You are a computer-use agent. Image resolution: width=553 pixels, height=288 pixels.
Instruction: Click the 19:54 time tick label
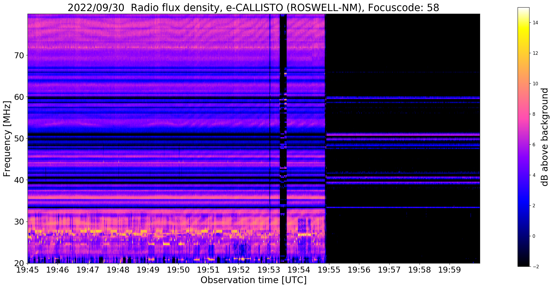299,270
